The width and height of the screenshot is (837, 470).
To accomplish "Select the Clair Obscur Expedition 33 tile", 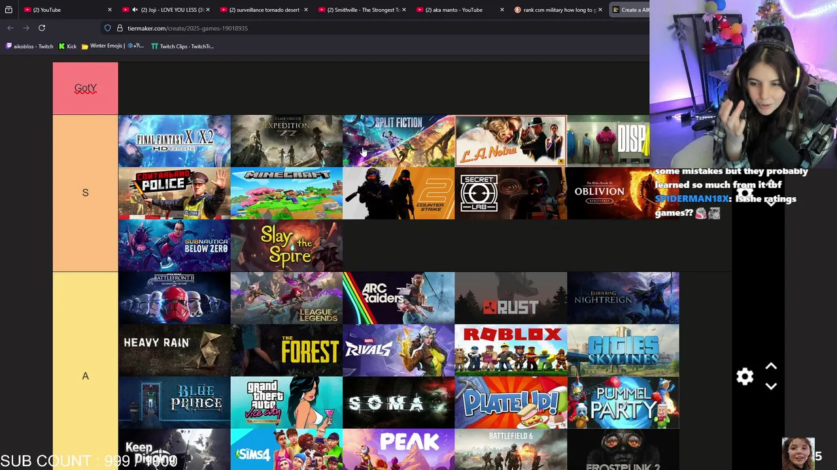I will [x=286, y=141].
